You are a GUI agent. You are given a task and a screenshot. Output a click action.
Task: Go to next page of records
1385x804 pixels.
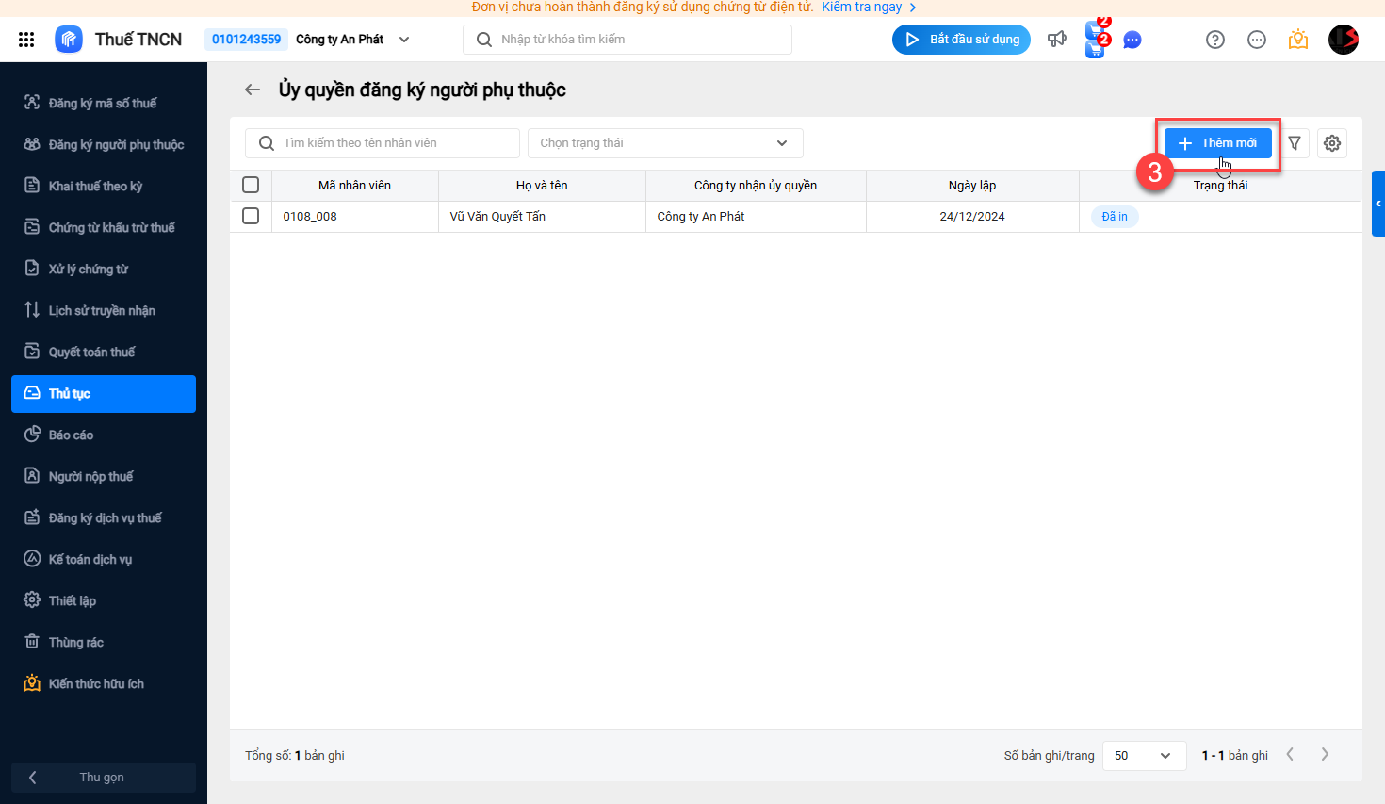coord(1325,754)
